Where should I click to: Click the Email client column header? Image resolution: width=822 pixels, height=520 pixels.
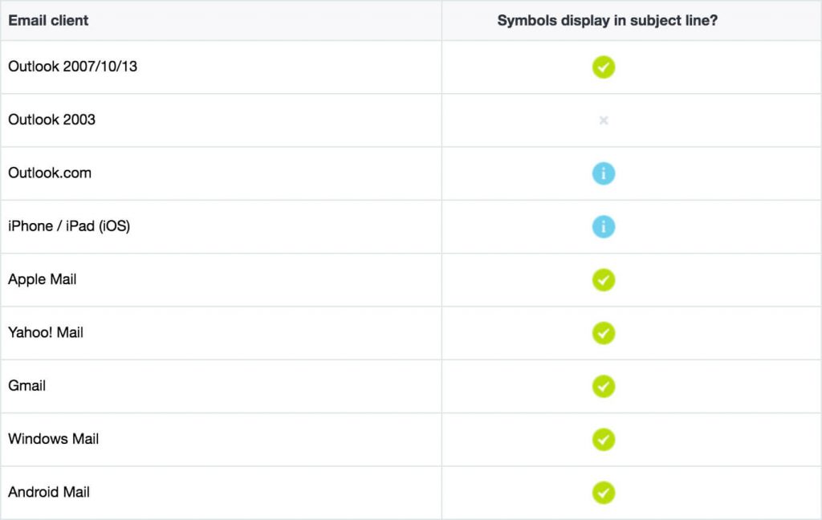[x=47, y=20]
